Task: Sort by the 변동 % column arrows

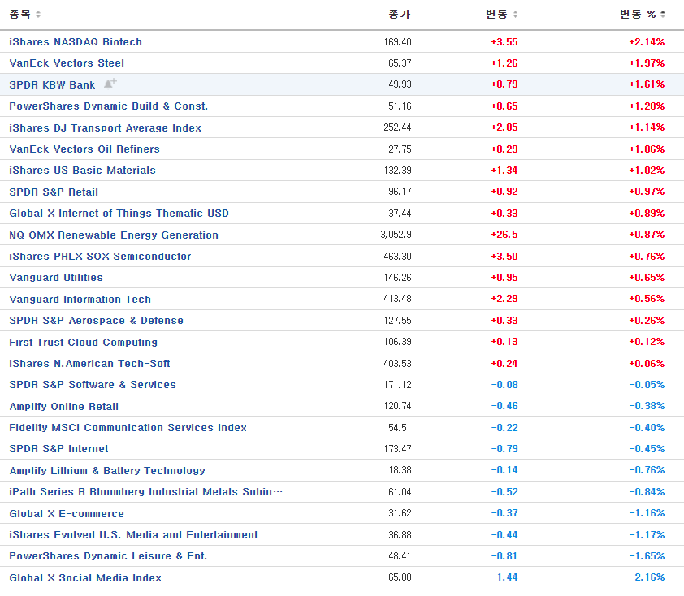Action: 663,15
